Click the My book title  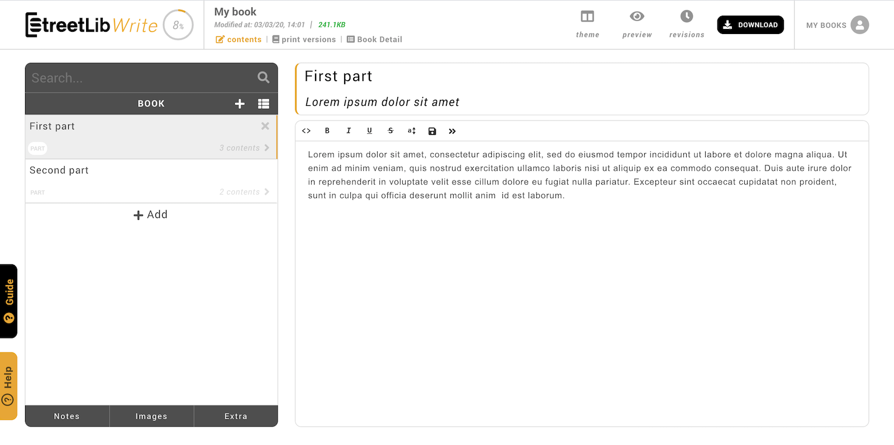click(235, 12)
